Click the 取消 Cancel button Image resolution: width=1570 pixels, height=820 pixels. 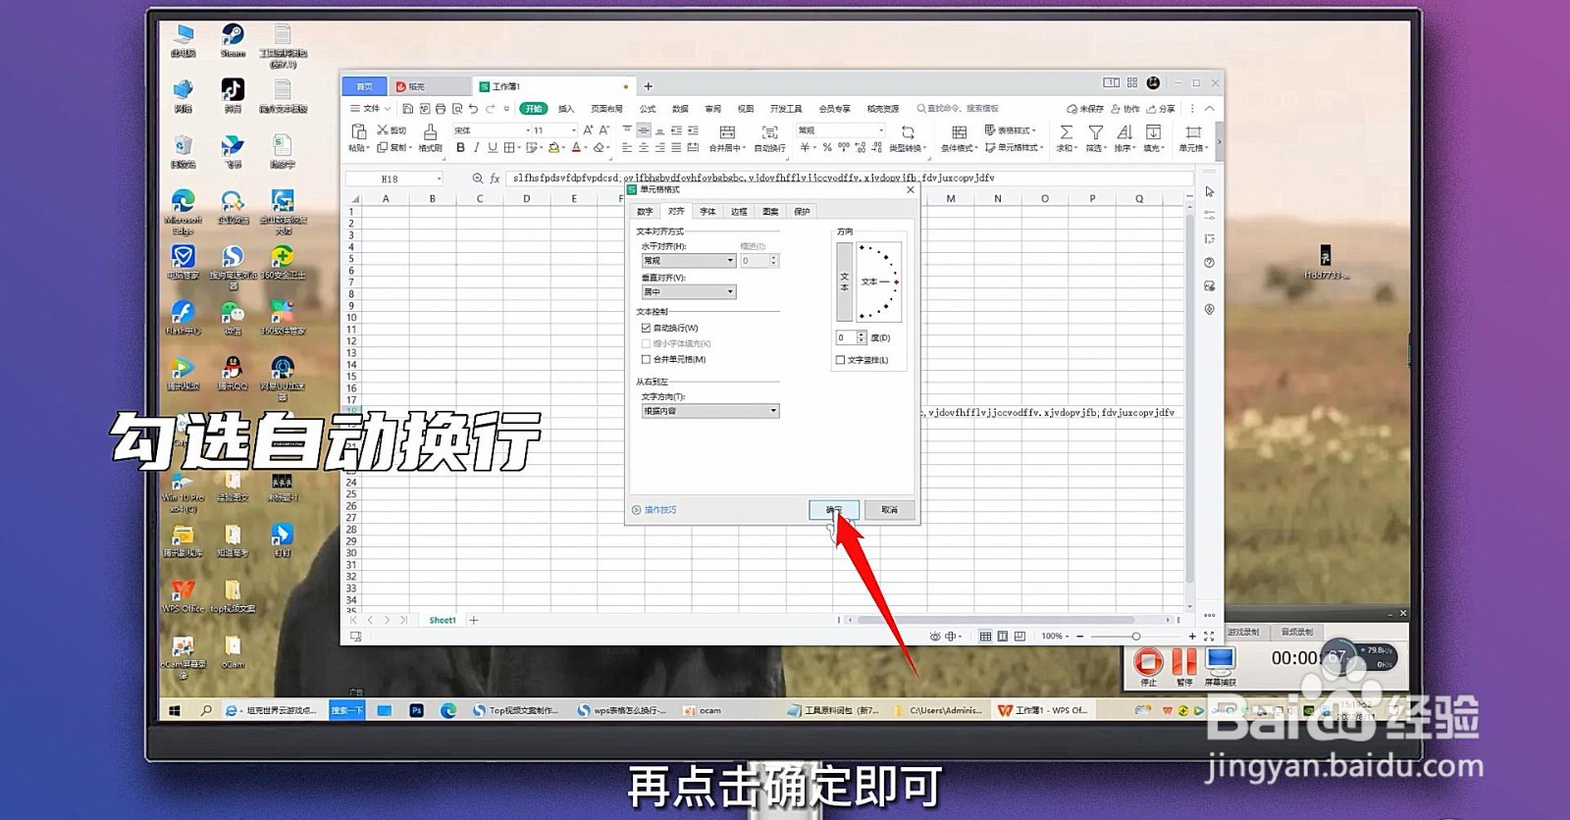tap(889, 510)
